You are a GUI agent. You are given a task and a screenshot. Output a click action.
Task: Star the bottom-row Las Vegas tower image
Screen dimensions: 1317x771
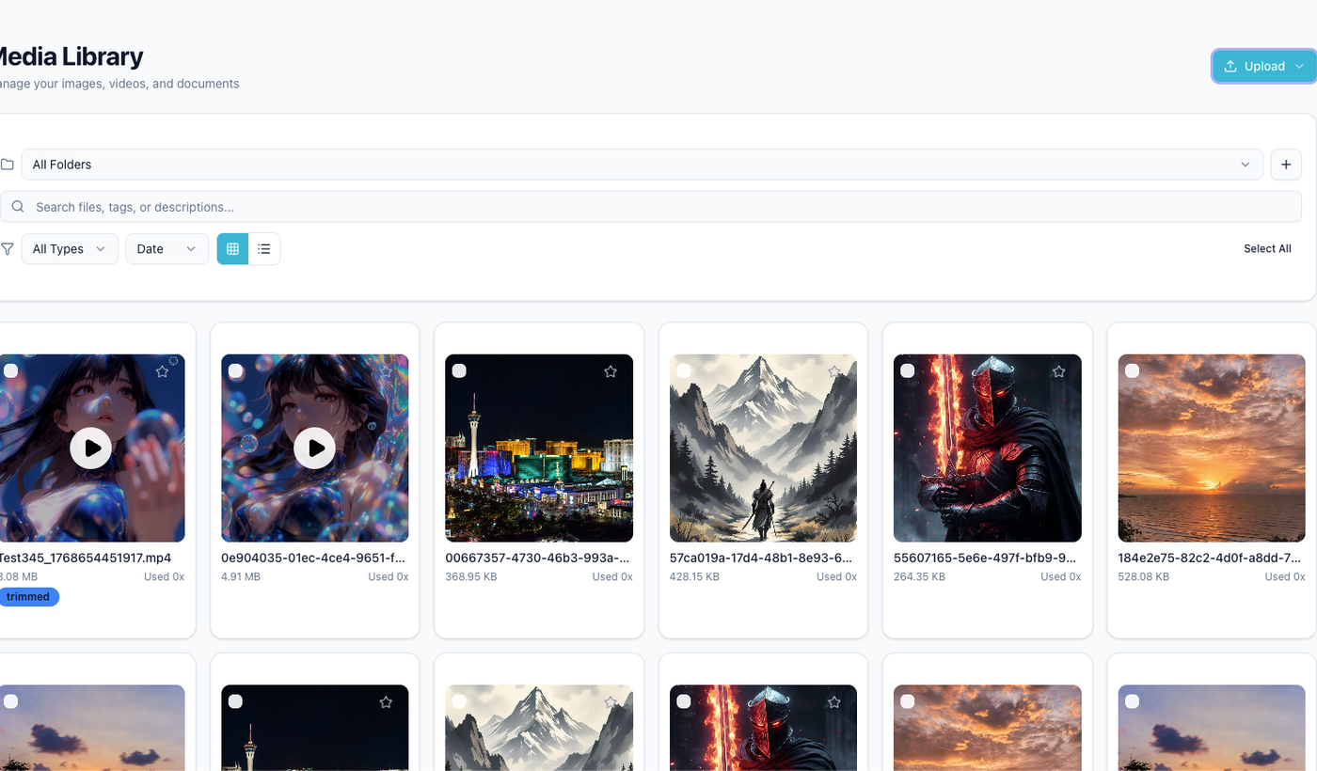point(386,701)
